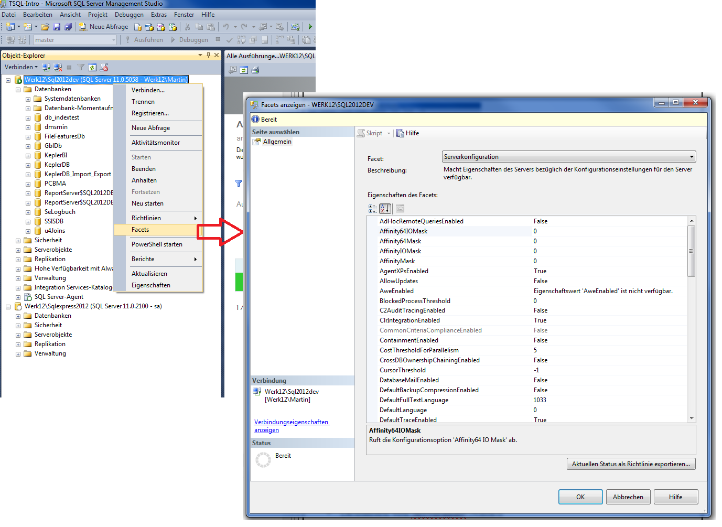Click the filter funnel icon in Objekt-Explorer
Screen dimensions: 722x527
[x=81, y=67]
